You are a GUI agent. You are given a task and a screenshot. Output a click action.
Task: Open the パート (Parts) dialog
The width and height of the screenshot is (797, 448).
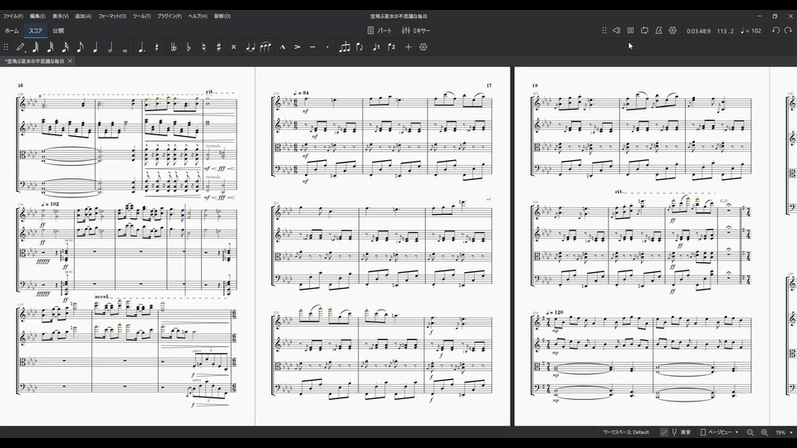(x=379, y=31)
